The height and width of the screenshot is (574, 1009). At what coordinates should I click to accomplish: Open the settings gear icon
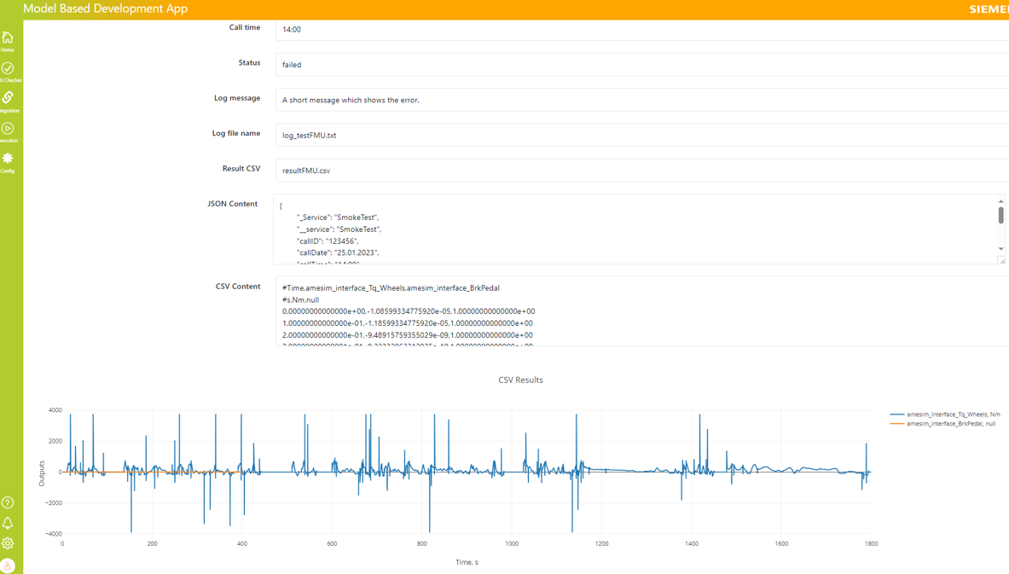[8, 543]
